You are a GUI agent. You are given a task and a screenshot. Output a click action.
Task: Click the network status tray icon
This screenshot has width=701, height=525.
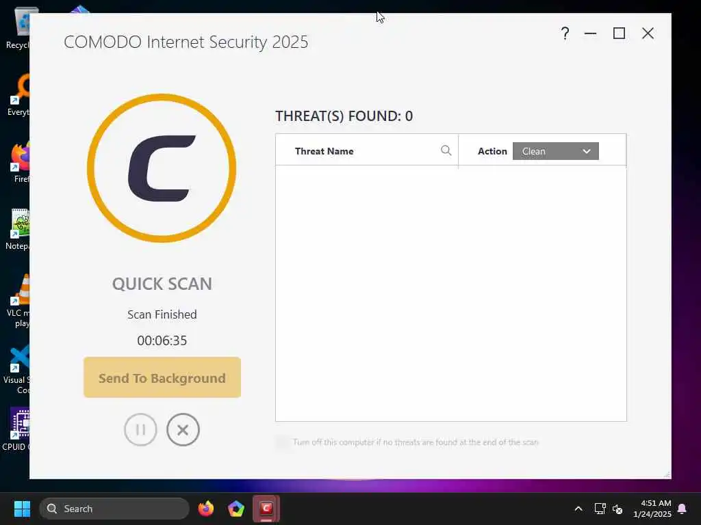(600, 509)
